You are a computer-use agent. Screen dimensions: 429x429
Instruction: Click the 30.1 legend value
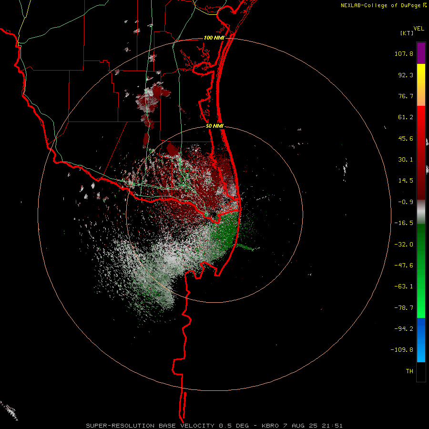coord(406,160)
